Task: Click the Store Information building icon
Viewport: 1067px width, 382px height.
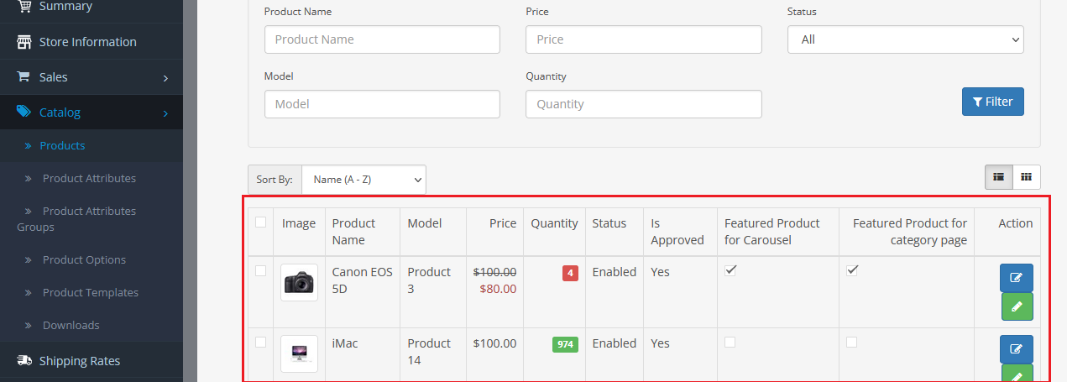Action: coord(24,42)
